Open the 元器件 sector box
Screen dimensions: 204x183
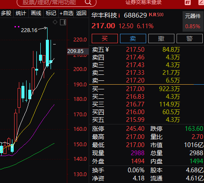(x=193, y=21)
